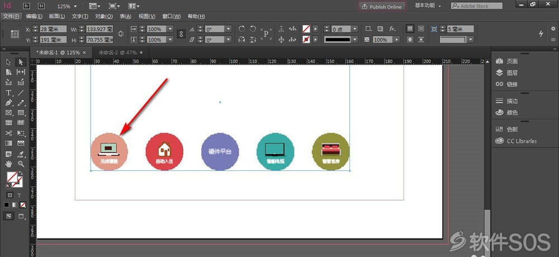Select the Type tool
This screenshot has height=257, width=559.
tap(9, 93)
